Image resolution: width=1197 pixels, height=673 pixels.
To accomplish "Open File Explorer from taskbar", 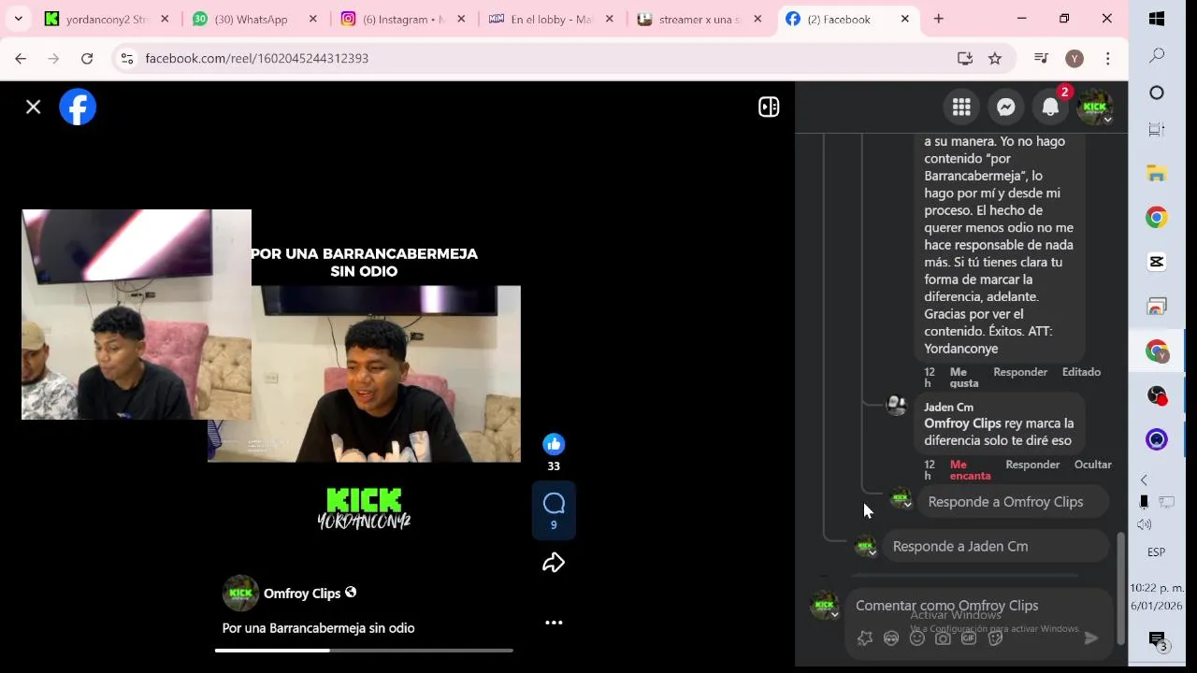I will coord(1157,173).
